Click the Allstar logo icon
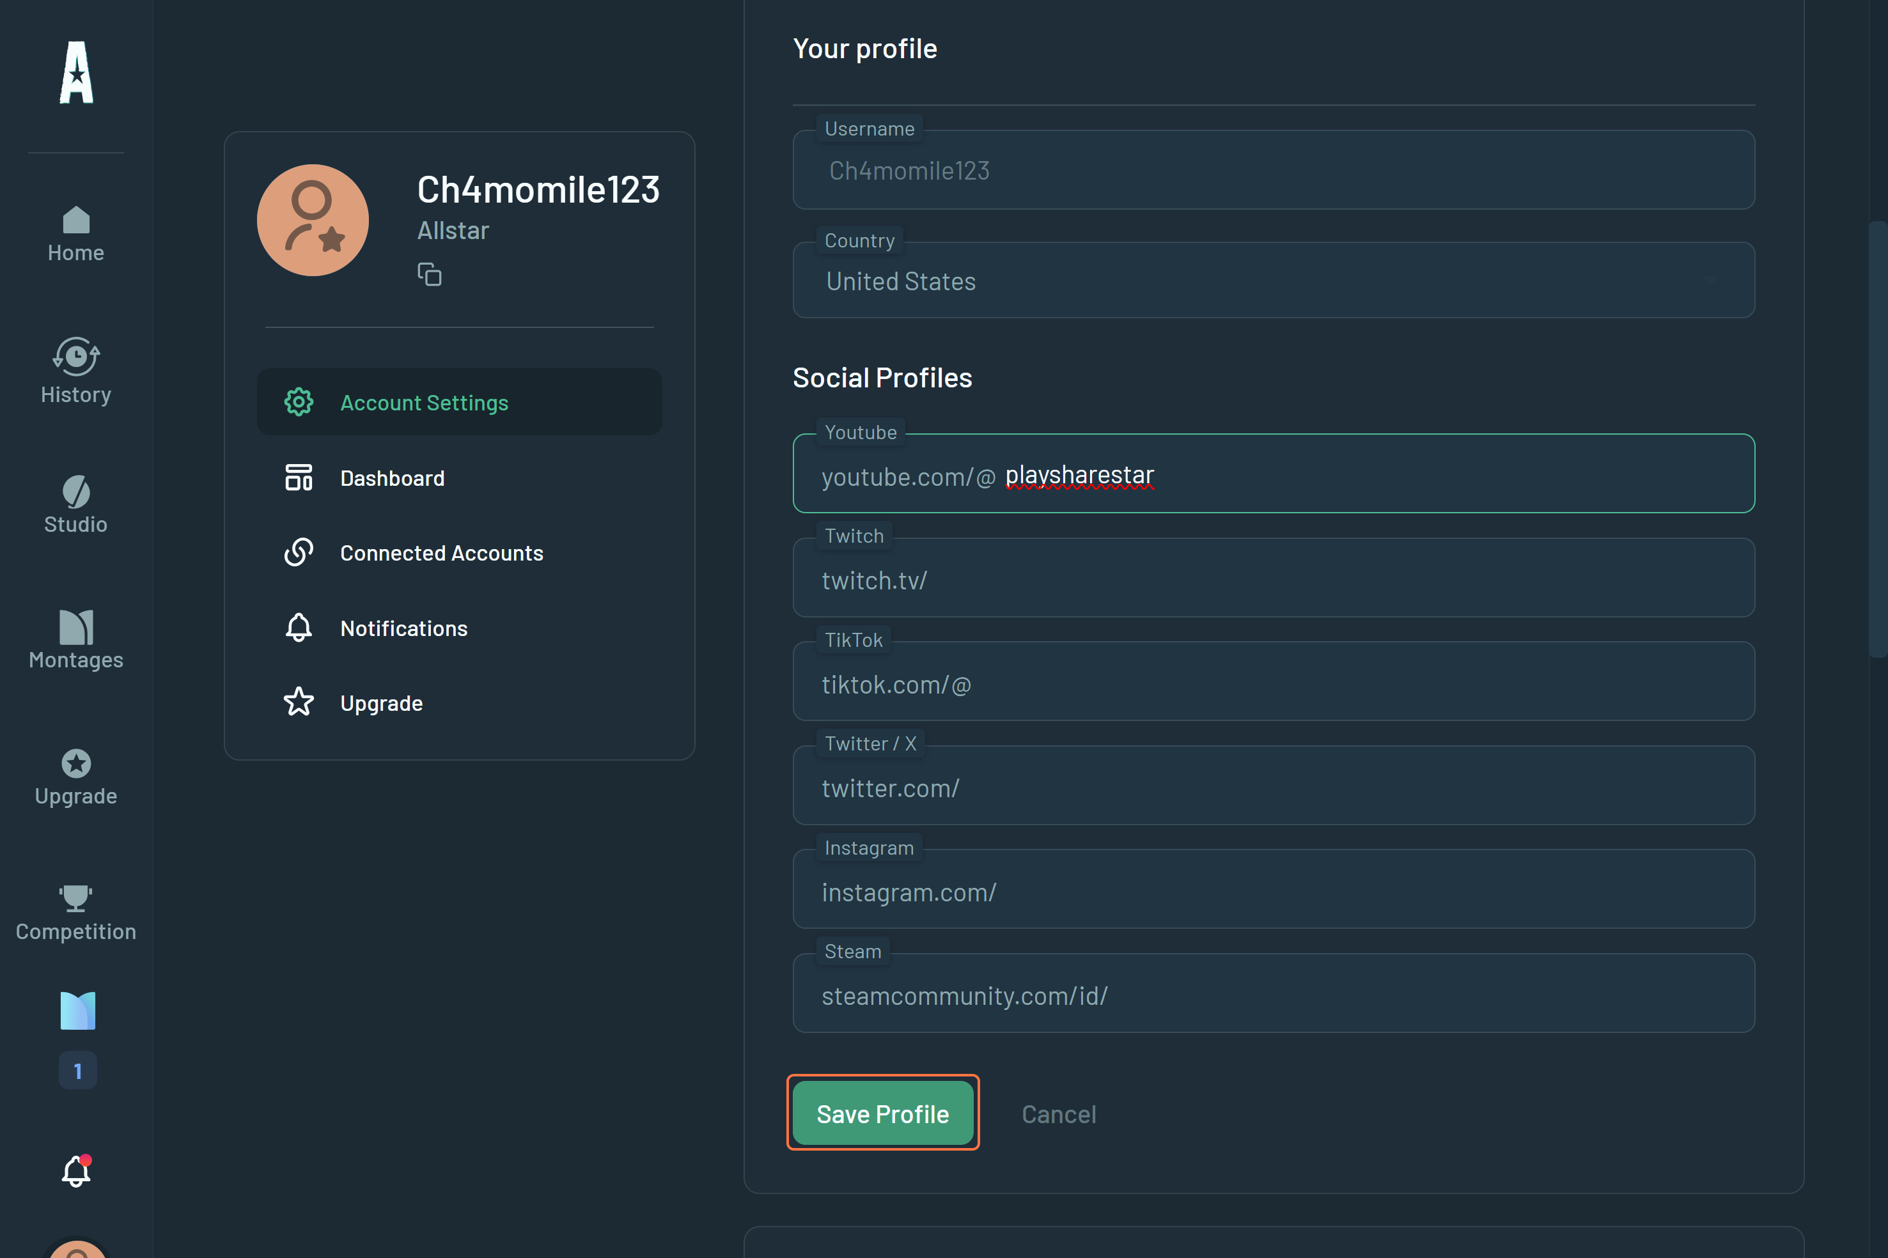The height and width of the screenshot is (1258, 1888). click(x=76, y=73)
